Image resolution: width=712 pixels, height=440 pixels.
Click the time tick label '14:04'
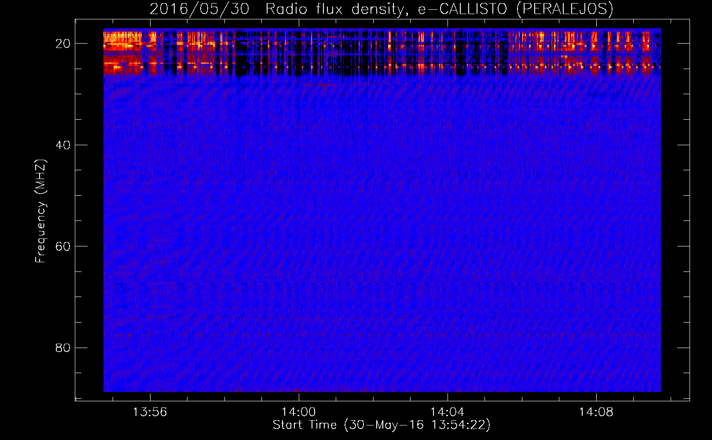pyautogui.click(x=447, y=412)
